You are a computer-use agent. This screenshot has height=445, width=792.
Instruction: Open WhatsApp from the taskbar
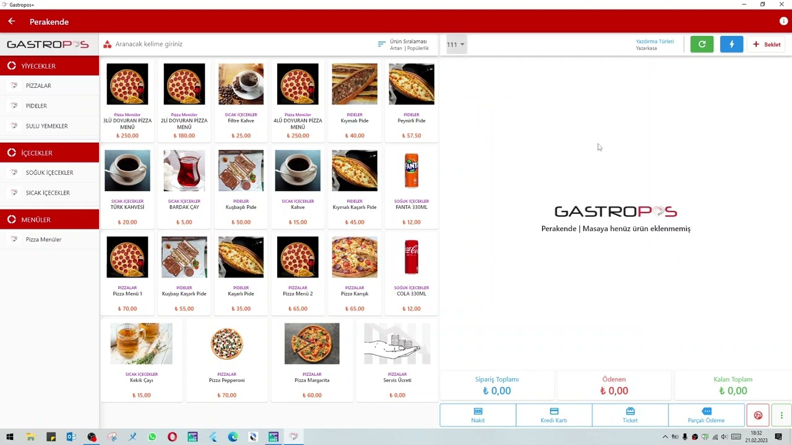(x=152, y=437)
